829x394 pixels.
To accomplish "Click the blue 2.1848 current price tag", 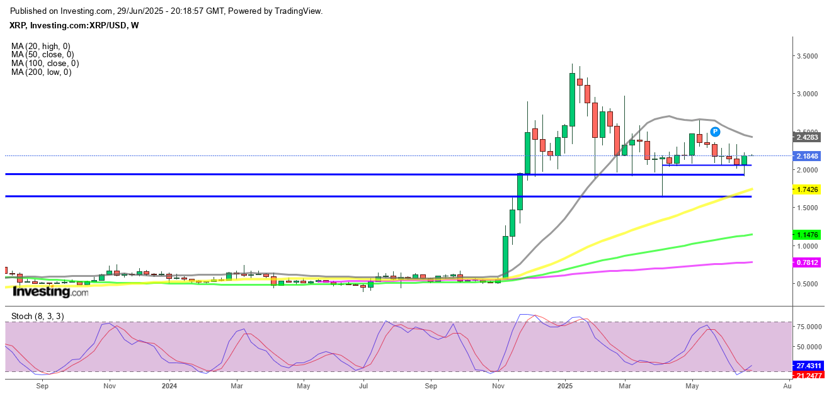I will 809,155.
